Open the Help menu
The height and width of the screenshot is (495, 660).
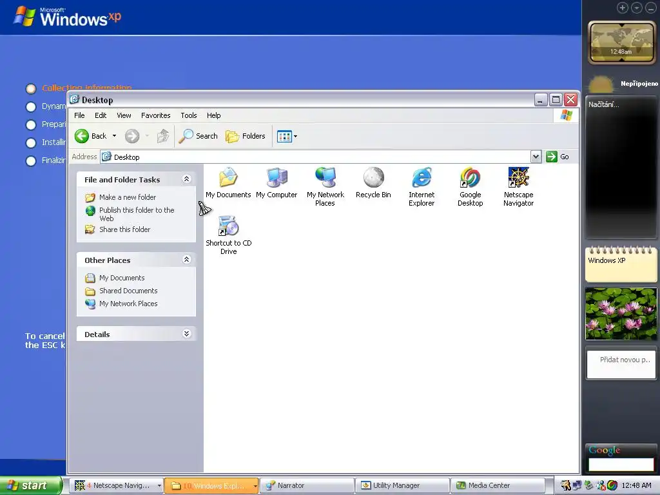[213, 115]
